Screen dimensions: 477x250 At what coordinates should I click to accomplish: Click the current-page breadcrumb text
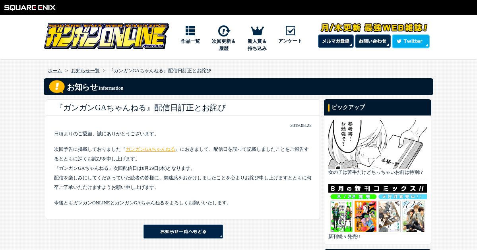[160, 71]
